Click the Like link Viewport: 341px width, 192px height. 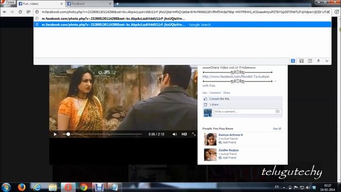pos(205,93)
